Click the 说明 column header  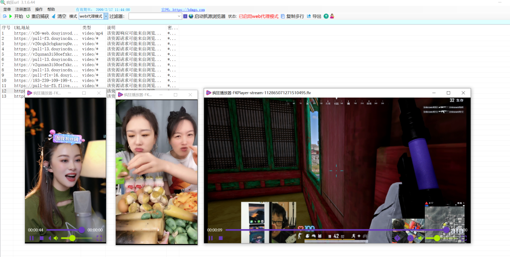[x=111, y=28]
